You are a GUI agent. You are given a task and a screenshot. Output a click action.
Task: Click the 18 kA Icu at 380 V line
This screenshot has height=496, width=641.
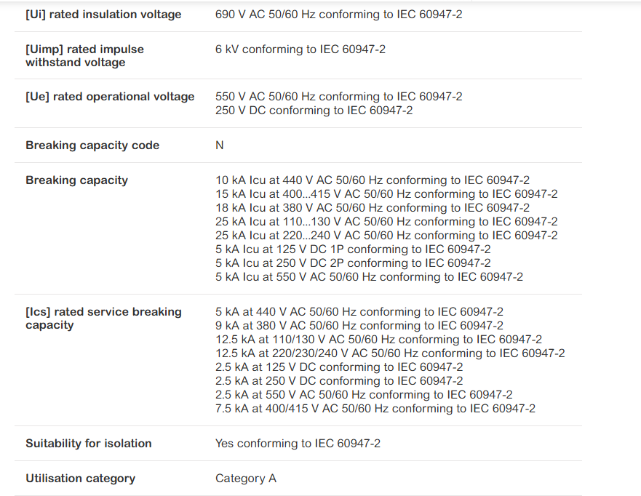click(x=373, y=208)
